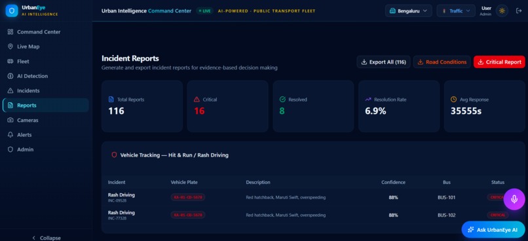Click the BUS-102 cell
The width and height of the screenshot is (528, 241).
pos(447,215)
